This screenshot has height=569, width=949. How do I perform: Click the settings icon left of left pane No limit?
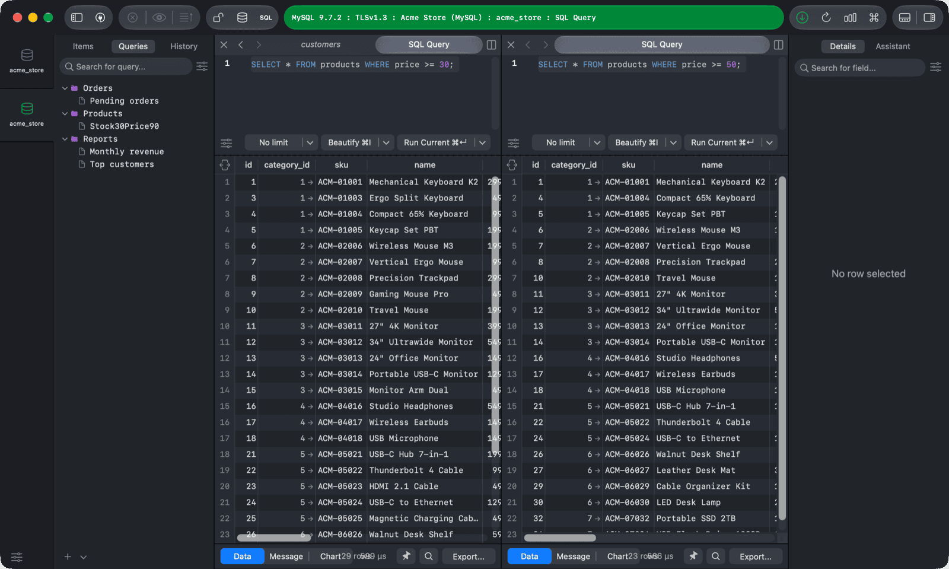pyautogui.click(x=227, y=143)
